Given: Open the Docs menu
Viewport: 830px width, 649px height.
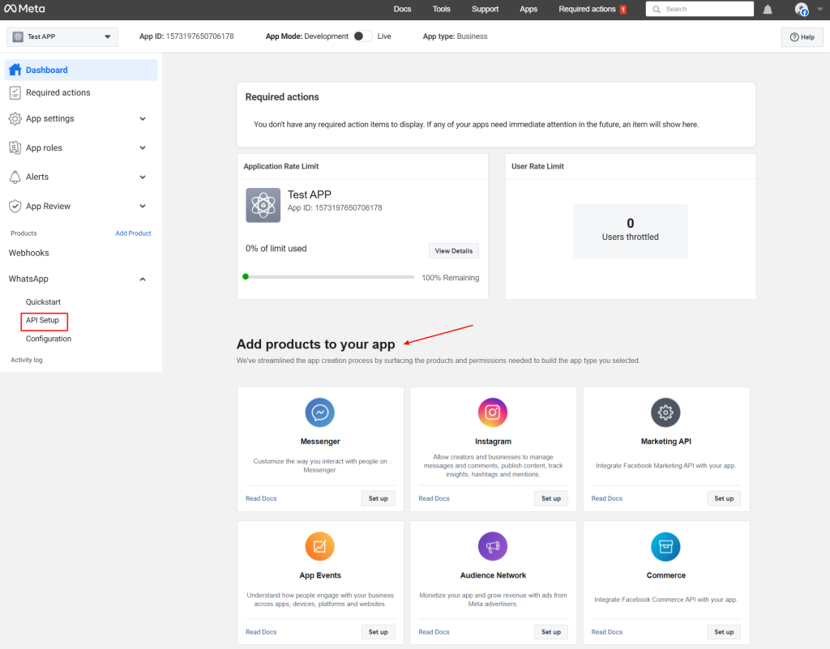Looking at the screenshot, I should tap(402, 9).
